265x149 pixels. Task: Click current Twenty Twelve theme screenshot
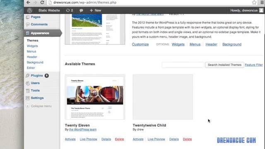(x=95, y=29)
